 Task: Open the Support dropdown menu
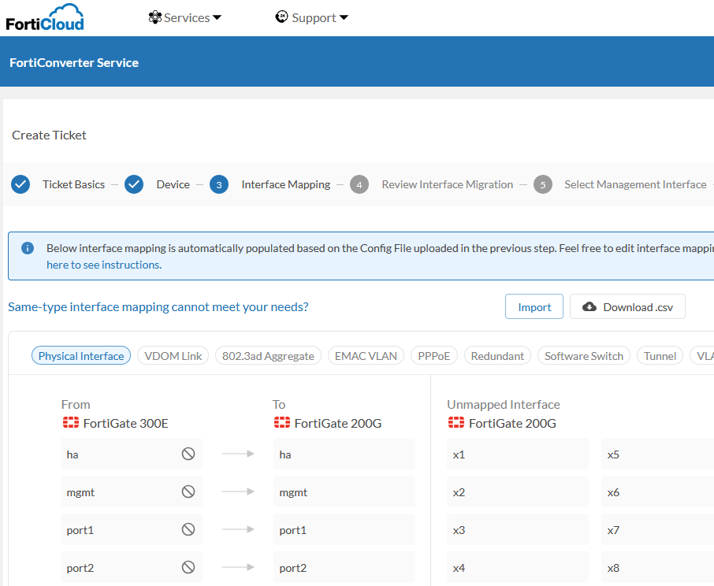click(x=312, y=18)
